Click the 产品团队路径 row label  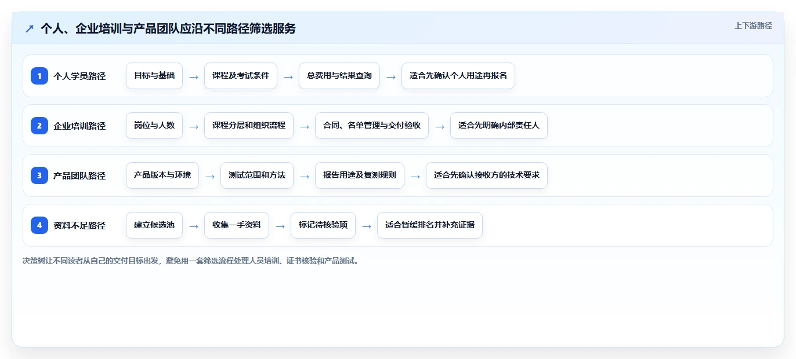pyautogui.click(x=79, y=175)
